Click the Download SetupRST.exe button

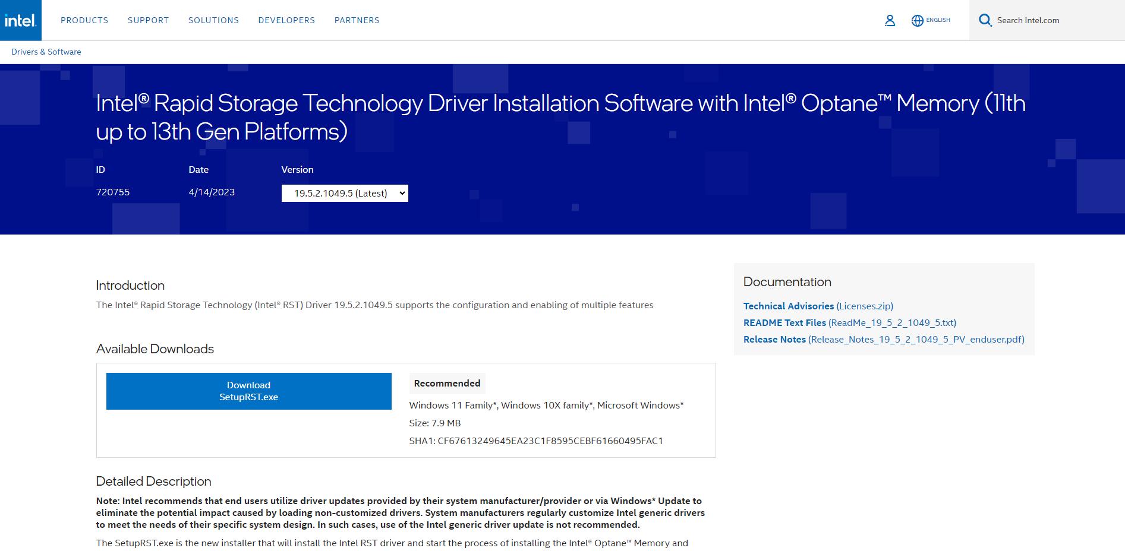coord(248,391)
